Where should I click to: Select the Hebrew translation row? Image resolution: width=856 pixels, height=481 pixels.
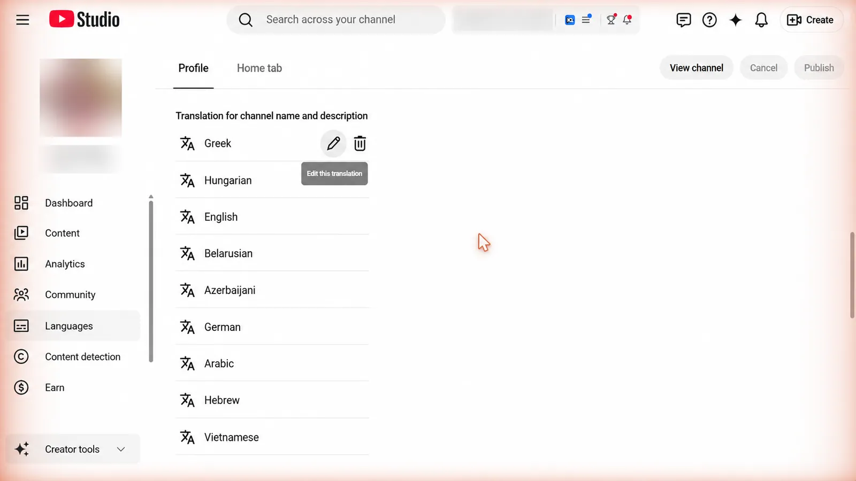coord(272,400)
